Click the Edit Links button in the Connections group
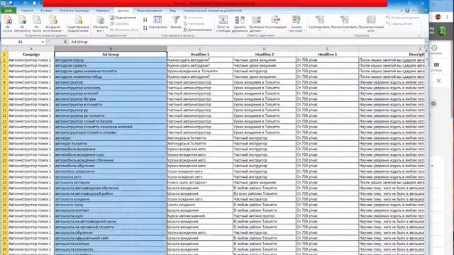Screen dimensions: 454x255 [x=124, y=30]
